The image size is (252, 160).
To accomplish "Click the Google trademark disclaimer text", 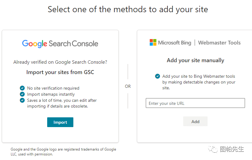I will point(63,152).
